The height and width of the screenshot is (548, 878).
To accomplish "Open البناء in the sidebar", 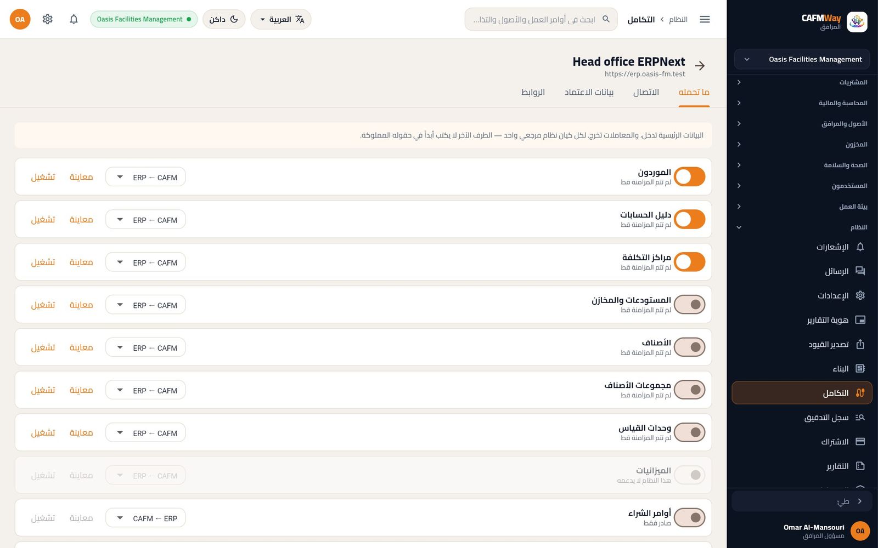I will (802, 369).
